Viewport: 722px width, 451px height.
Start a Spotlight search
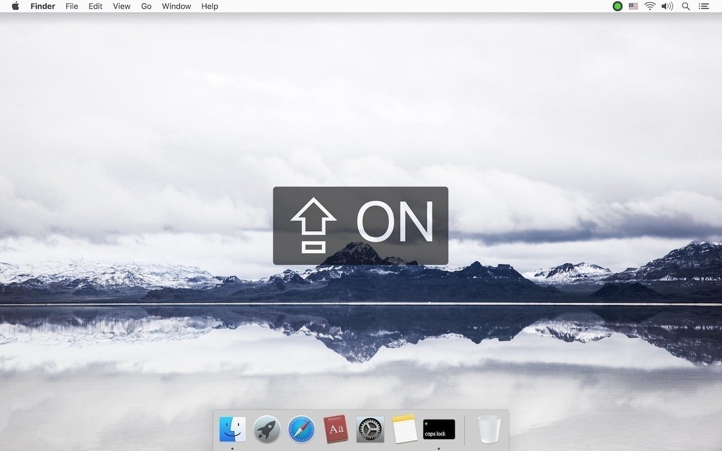click(686, 6)
